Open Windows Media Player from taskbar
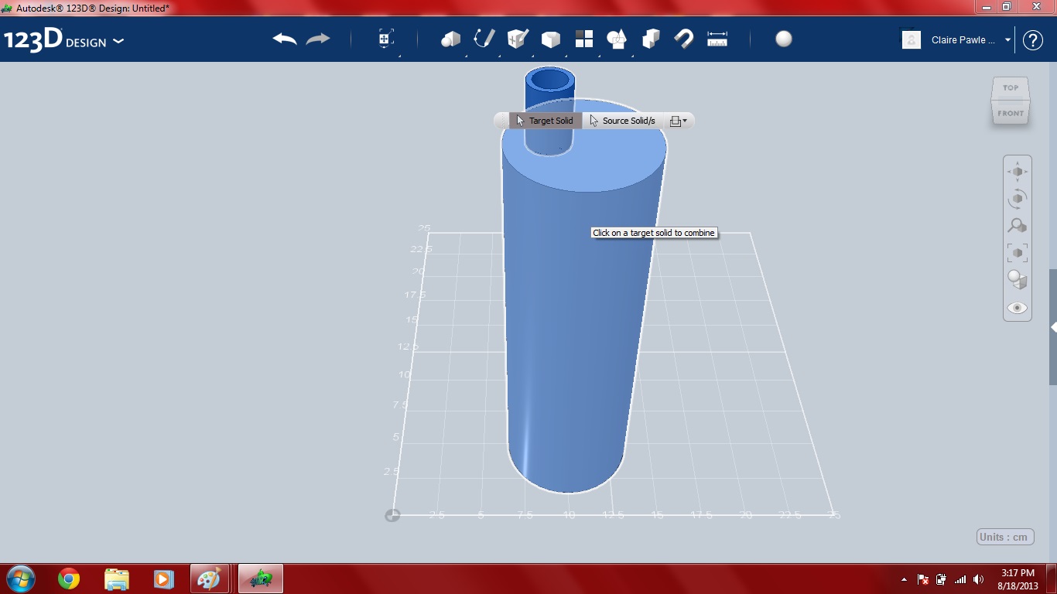This screenshot has width=1057, height=594. (162, 579)
